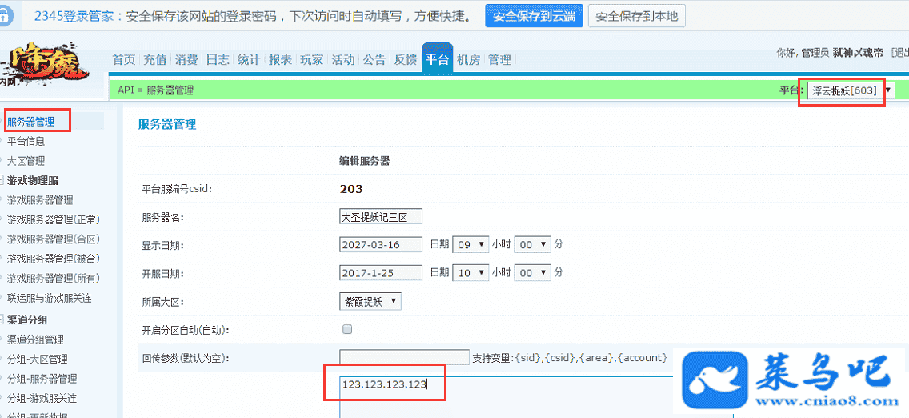Open the 玩家 navigation tab
The image size is (909, 418).
pos(311,60)
